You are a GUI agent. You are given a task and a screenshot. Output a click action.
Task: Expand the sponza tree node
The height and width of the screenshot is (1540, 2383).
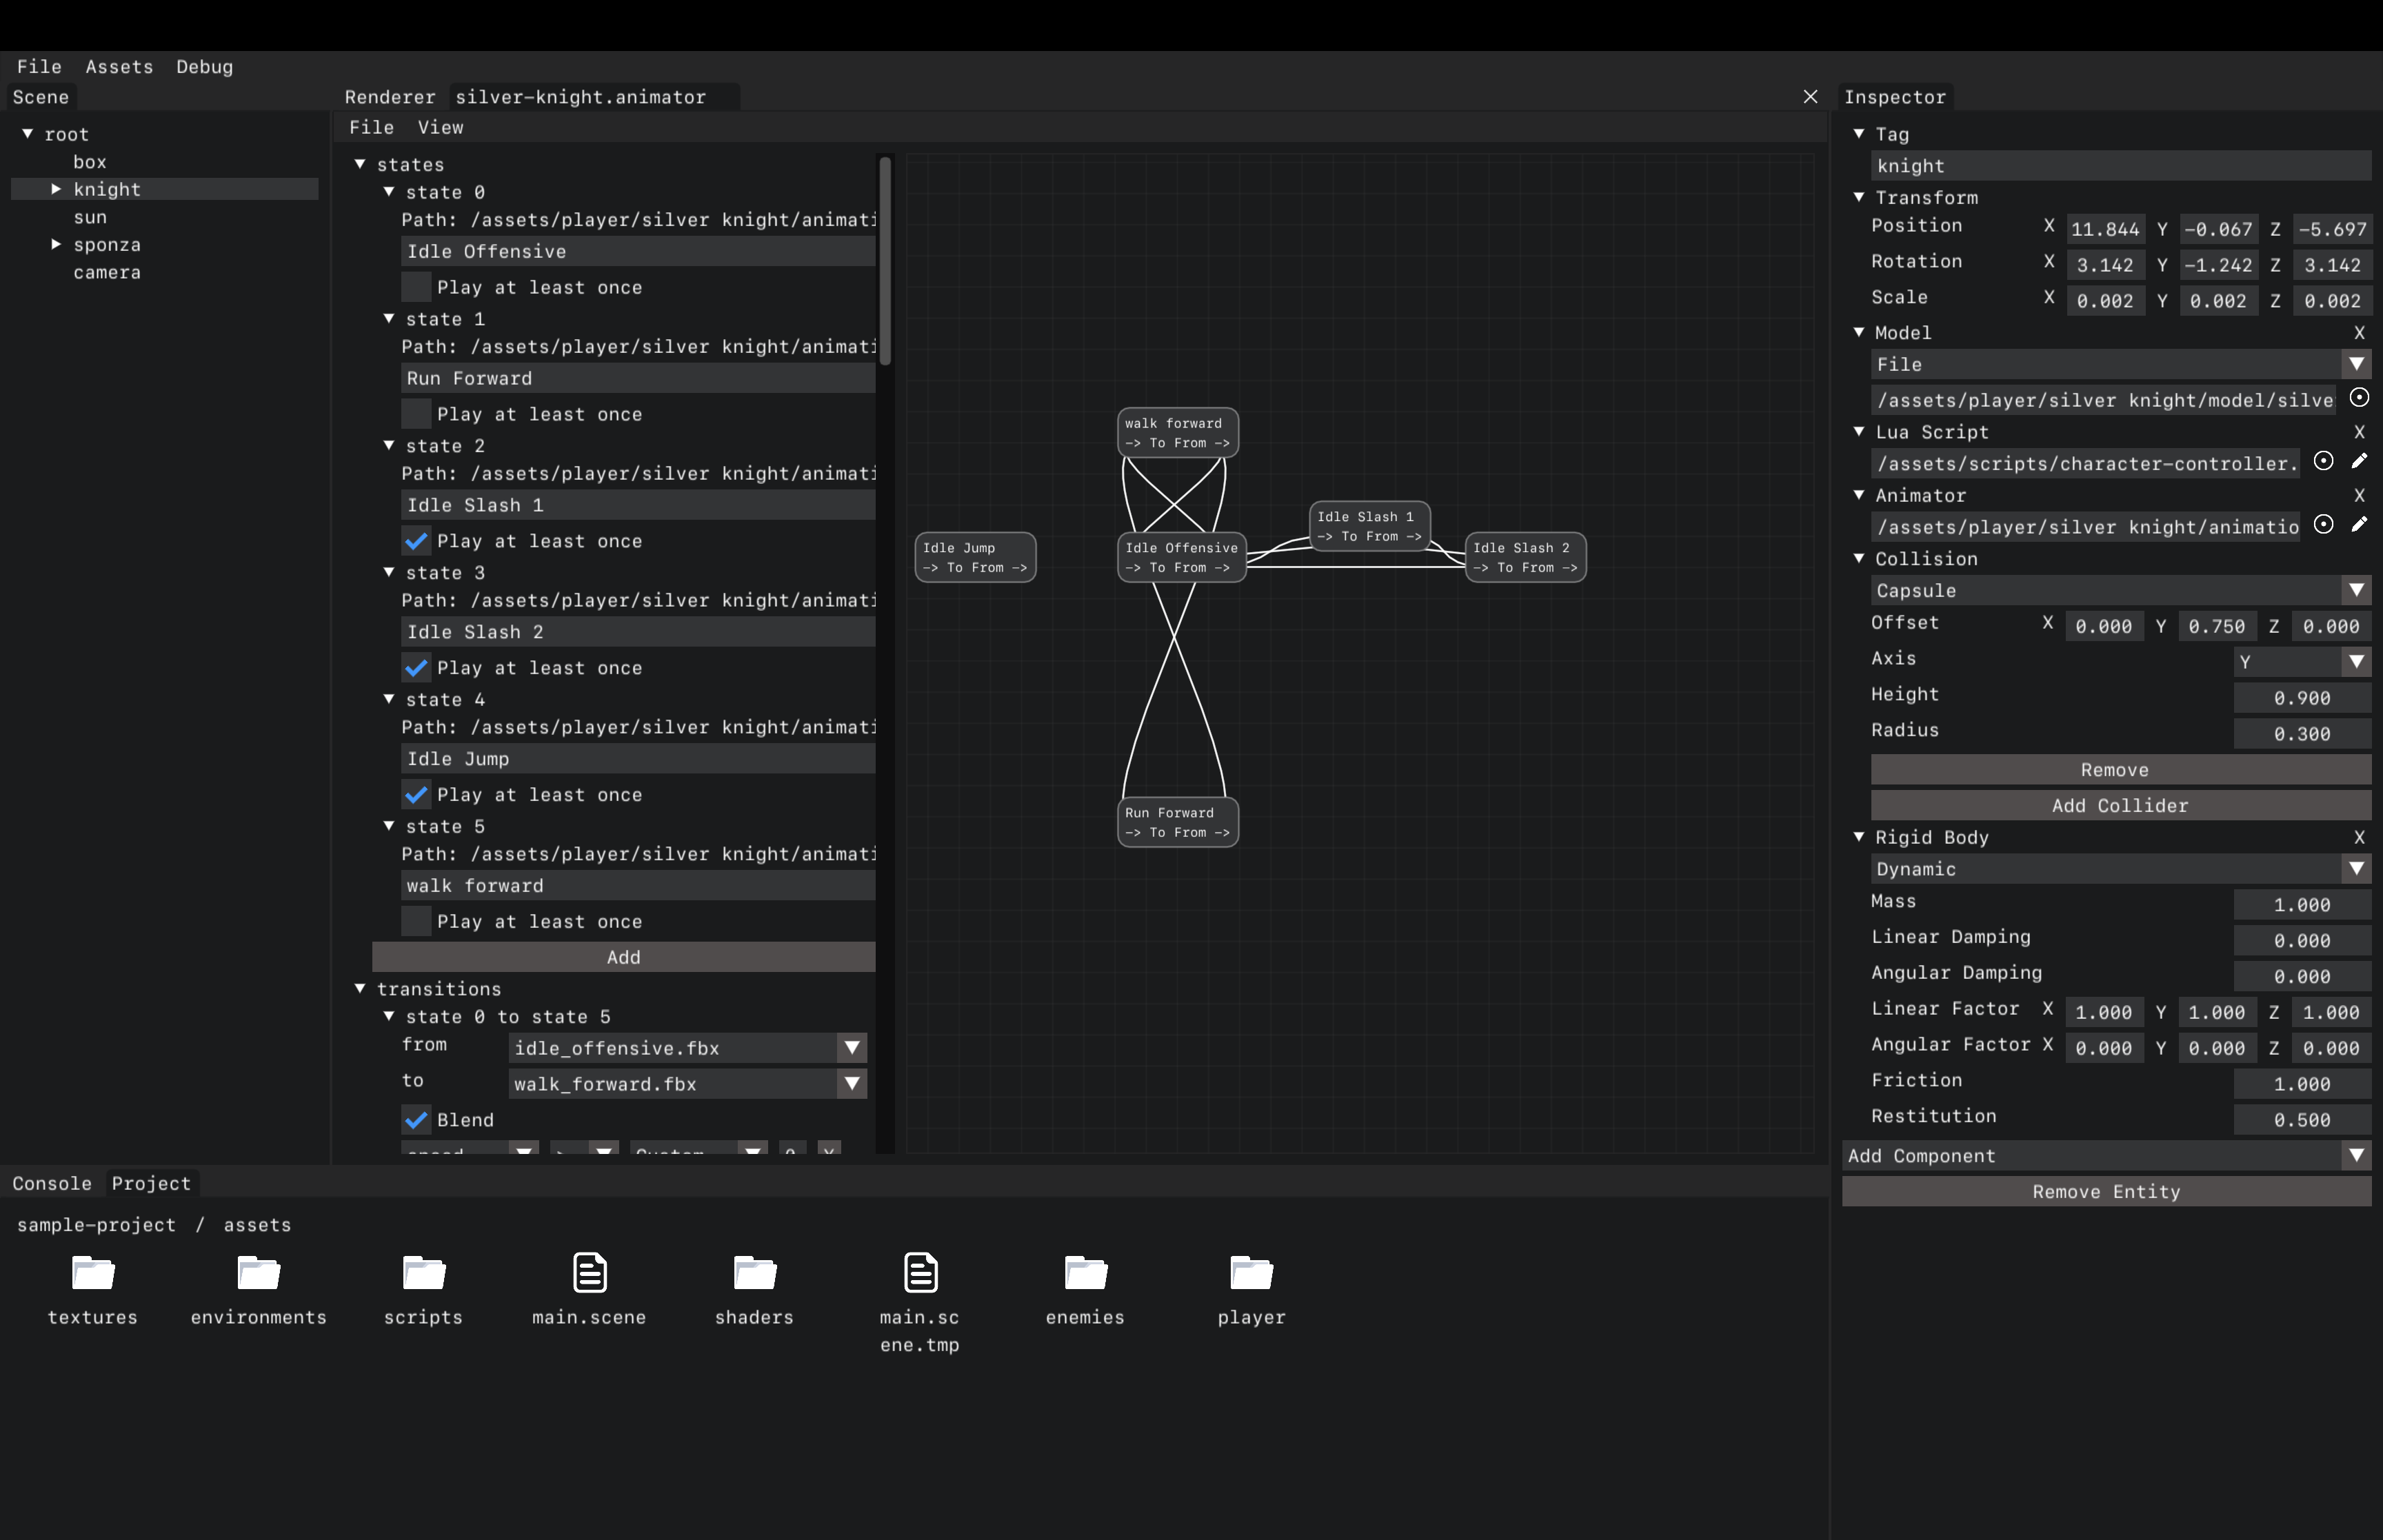click(57, 244)
